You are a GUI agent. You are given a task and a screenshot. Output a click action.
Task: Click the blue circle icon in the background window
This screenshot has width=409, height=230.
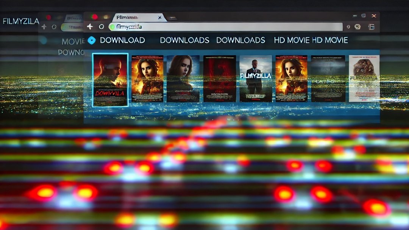[43, 40]
